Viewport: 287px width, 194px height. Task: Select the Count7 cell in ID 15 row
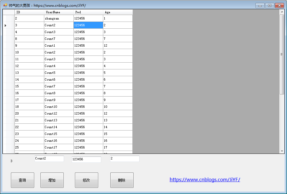pos(59,86)
